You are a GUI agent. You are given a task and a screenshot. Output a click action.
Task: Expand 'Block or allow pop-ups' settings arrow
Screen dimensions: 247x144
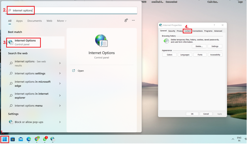[x=60, y=122]
